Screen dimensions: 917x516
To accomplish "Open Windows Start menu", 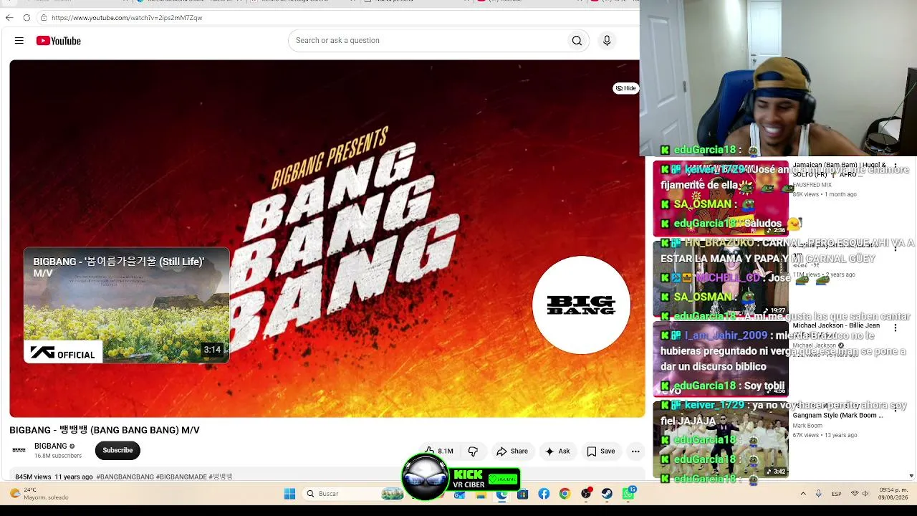I will click(289, 494).
